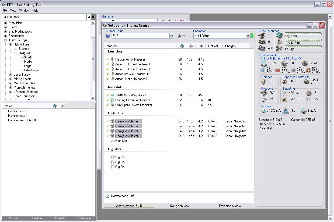
Task: Click the first empty Rig Slot icon
Action: pyautogui.click(x=112, y=157)
